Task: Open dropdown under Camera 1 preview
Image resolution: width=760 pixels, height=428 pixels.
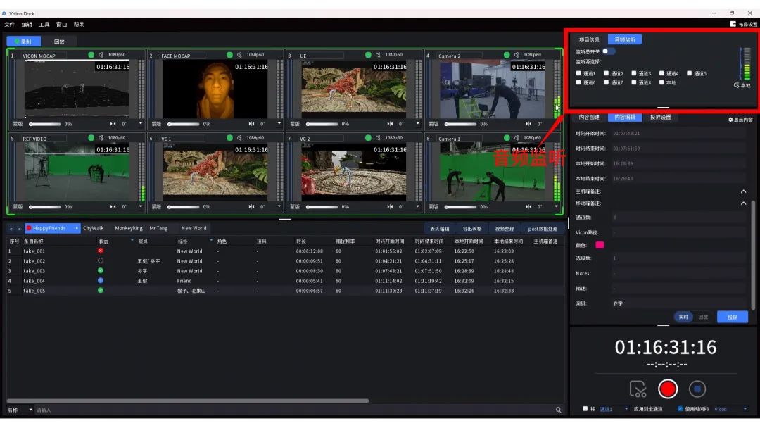Action: pos(556,206)
